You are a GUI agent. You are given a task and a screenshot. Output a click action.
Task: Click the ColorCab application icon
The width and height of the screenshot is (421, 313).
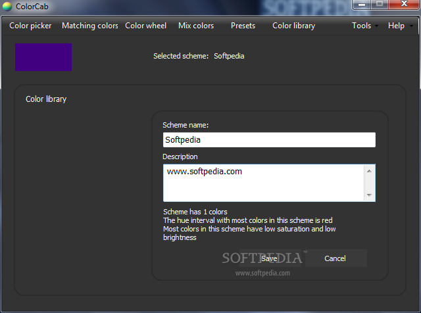click(x=7, y=6)
